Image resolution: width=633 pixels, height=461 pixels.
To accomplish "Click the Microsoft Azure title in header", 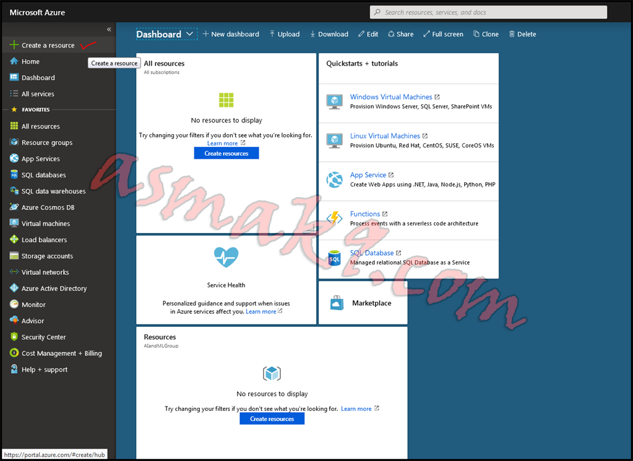I will 37,12.
